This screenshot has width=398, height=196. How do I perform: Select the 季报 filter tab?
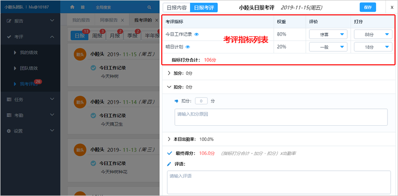(x=132, y=36)
